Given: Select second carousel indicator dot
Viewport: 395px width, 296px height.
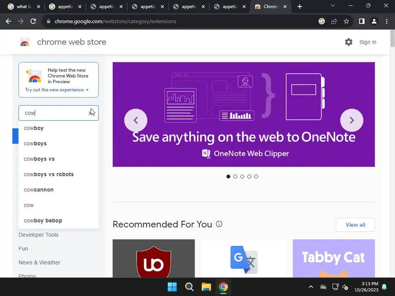Looking at the screenshot, I should click(x=235, y=177).
